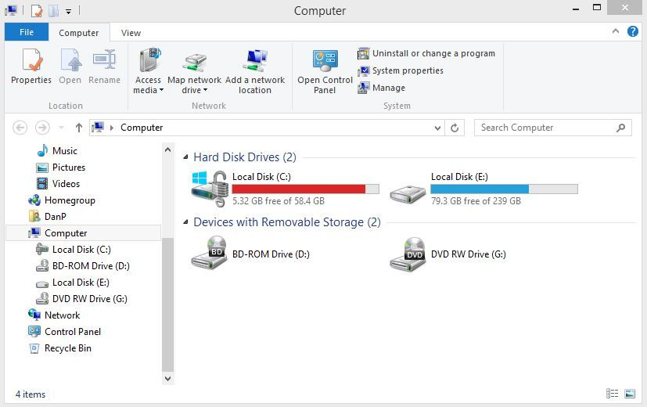The image size is (647, 407).
Task: Open the File menu tab
Action: [x=27, y=33]
